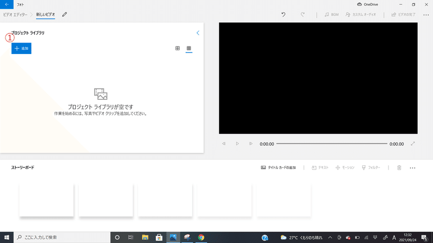This screenshot has height=243, width=433.
Task: Switch library to small grid view
Action: [x=189, y=48]
